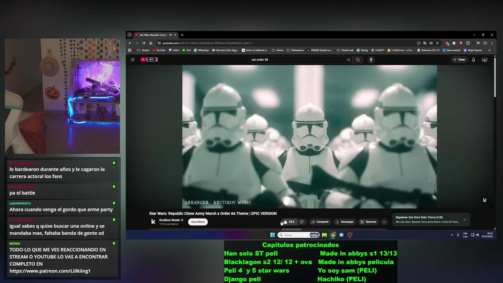Show hidden system tray icons
The height and width of the screenshot is (283, 503).
click(x=452, y=235)
